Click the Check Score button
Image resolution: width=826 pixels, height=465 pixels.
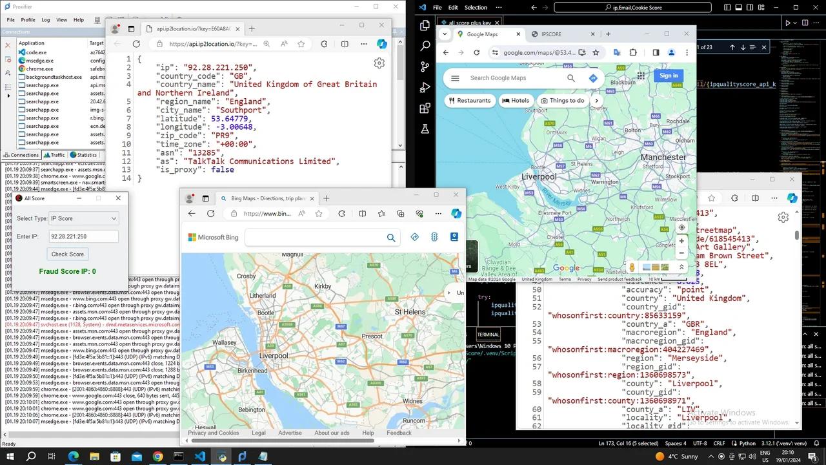67,254
